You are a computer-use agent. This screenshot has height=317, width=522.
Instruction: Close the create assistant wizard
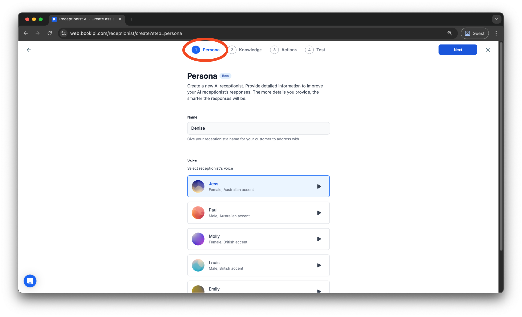[x=488, y=50]
